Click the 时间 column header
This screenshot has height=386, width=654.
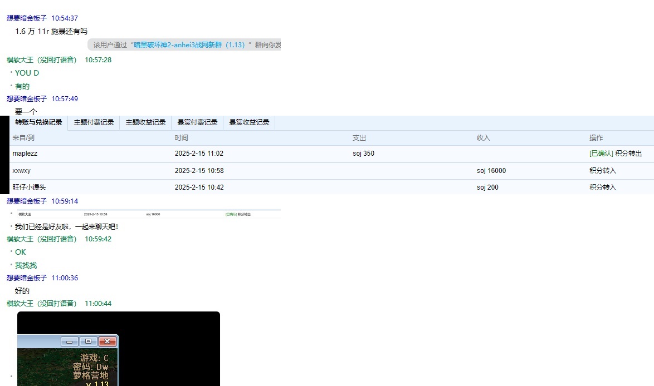point(182,138)
